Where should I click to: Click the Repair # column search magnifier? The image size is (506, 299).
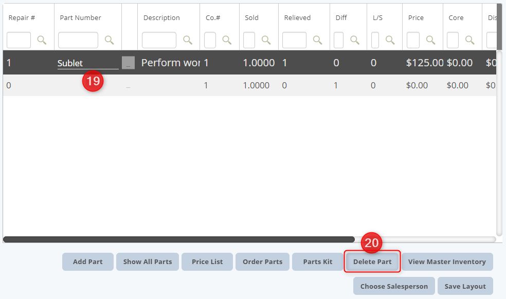(42, 40)
